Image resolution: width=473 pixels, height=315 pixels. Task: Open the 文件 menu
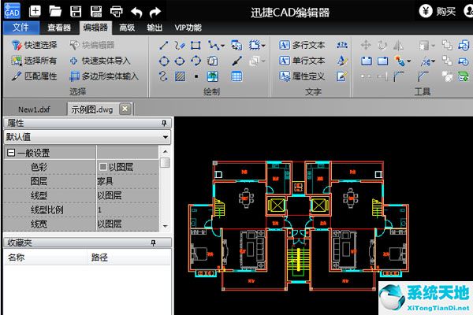(x=20, y=28)
